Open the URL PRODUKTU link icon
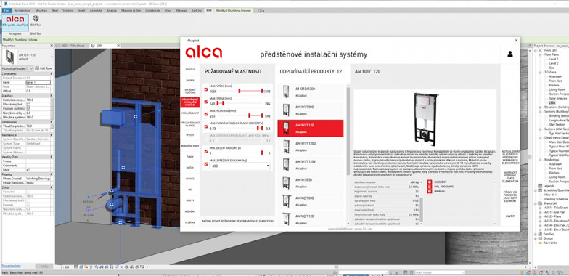 coord(430,186)
